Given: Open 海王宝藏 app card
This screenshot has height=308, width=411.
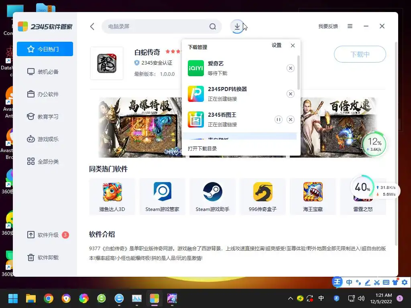Looking at the screenshot, I should point(313,197).
